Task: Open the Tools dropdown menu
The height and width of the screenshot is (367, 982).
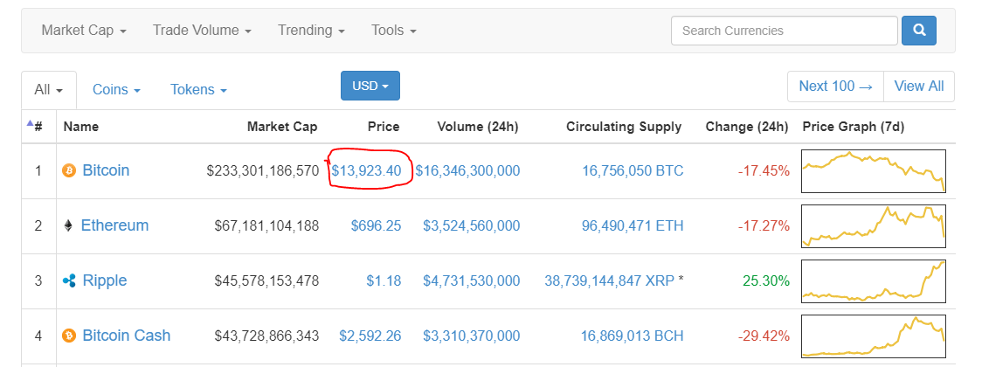Action: click(393, 30)
